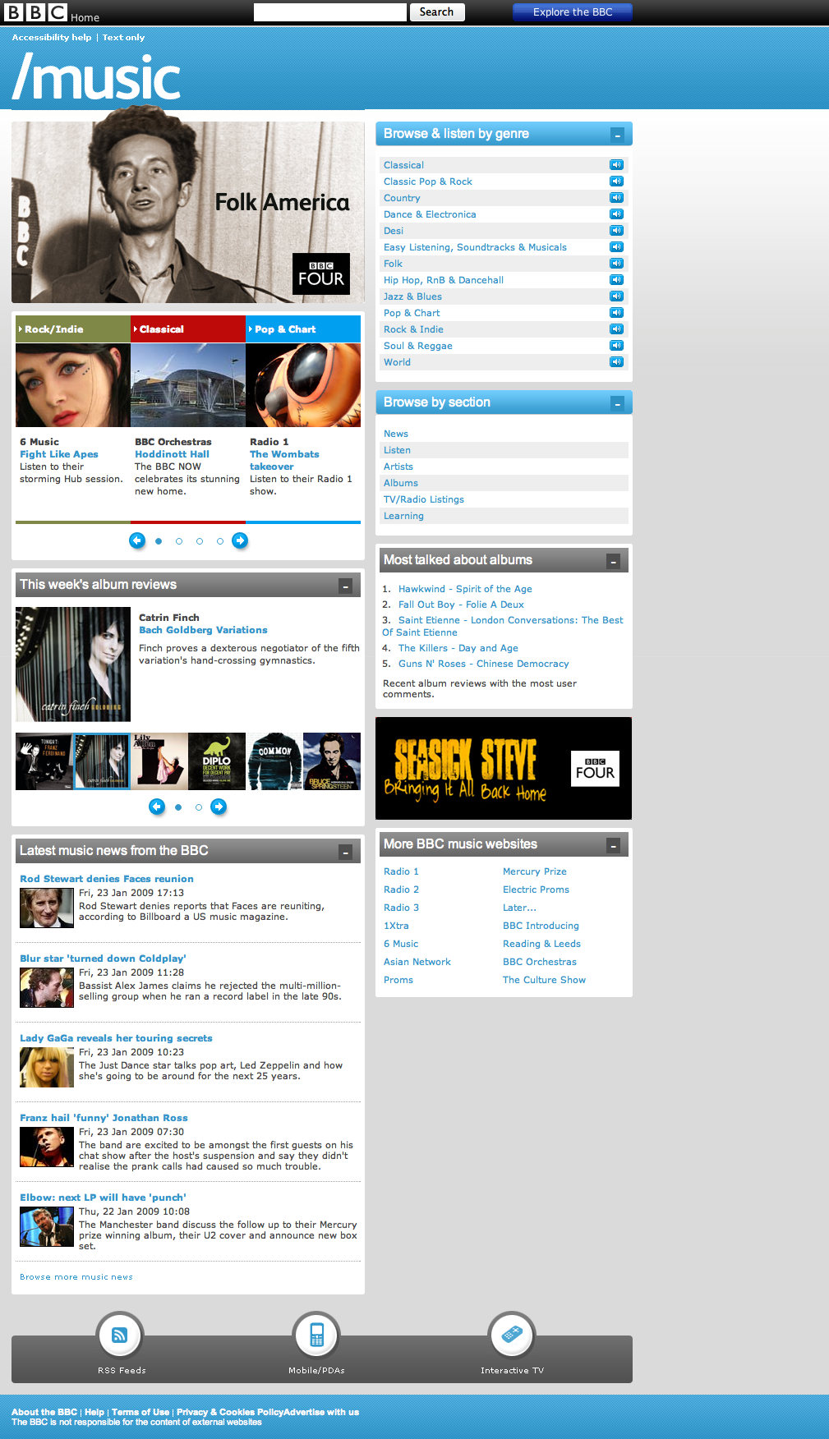Go to next featured carousel slide
This screenshot has height=1439, width=829.
coord(240,540)
